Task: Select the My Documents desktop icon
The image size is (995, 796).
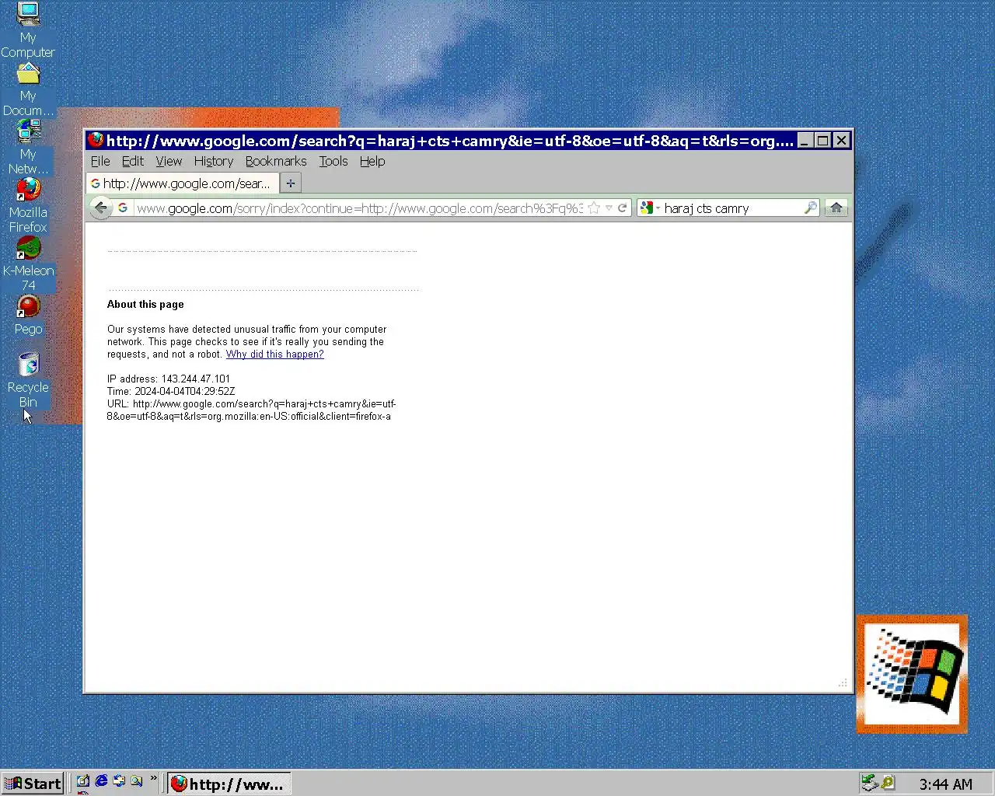Action: tap(28, 90)
